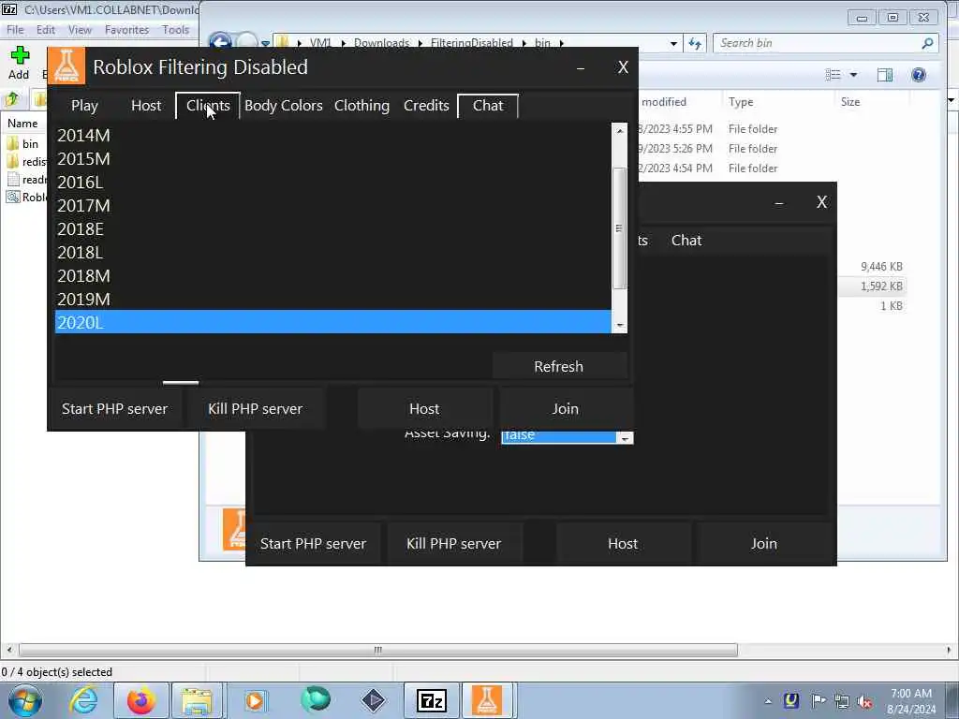Image resolution: width=959 pixels, height=719 pixels.
Task: Launch Internet Explorer from taskbar
Action: [83, 700]
